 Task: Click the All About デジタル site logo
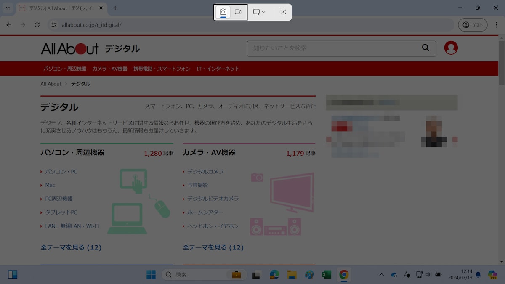[x=90, y=48]
